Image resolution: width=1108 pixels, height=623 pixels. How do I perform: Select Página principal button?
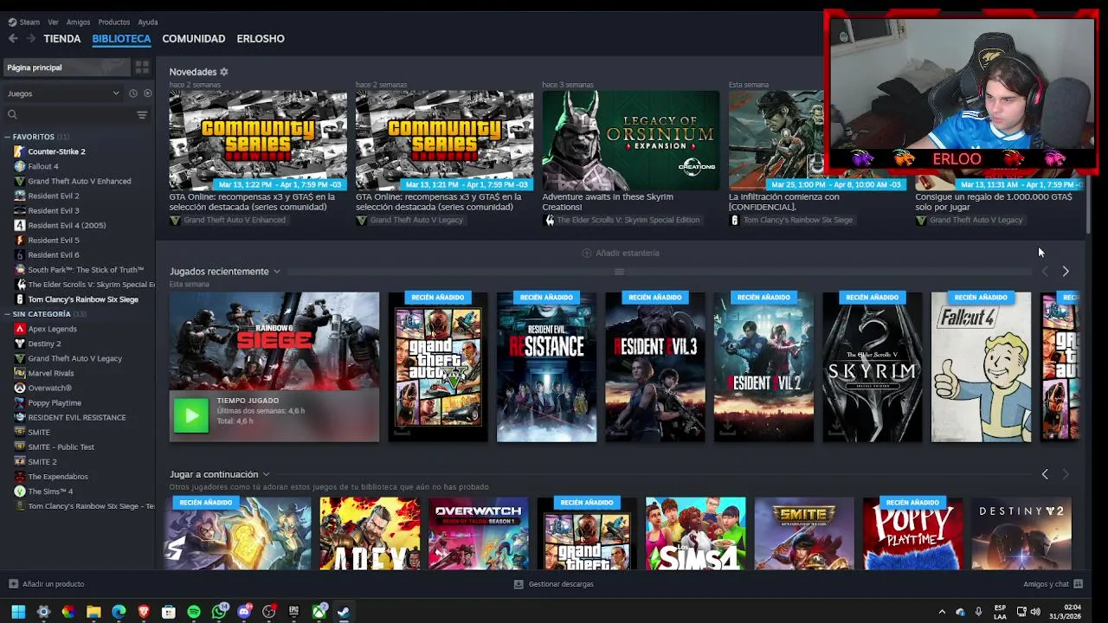pos(67,67)
